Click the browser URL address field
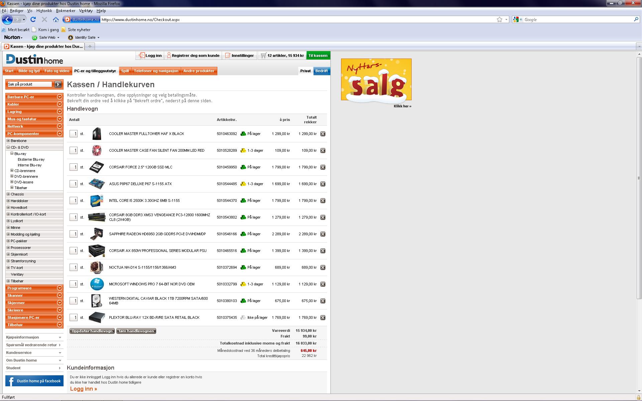Image resolution: width=642 pixels, height=401 pixels. 298,19
